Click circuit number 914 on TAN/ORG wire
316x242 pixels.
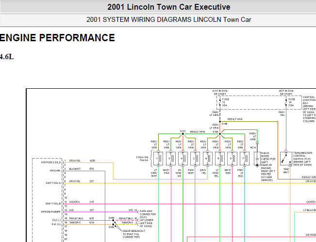tap(91, 223)
